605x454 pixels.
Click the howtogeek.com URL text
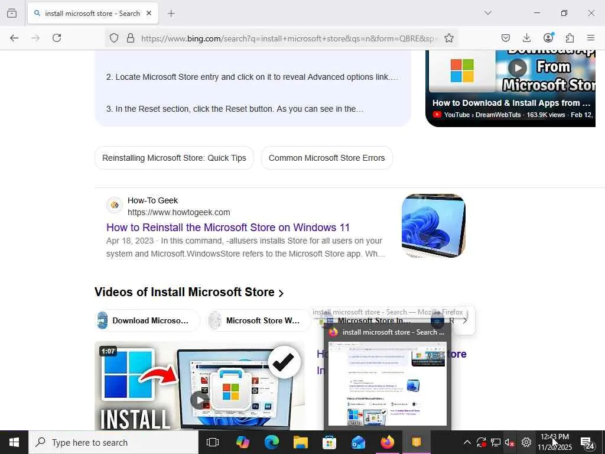click(x=178, y=212)
